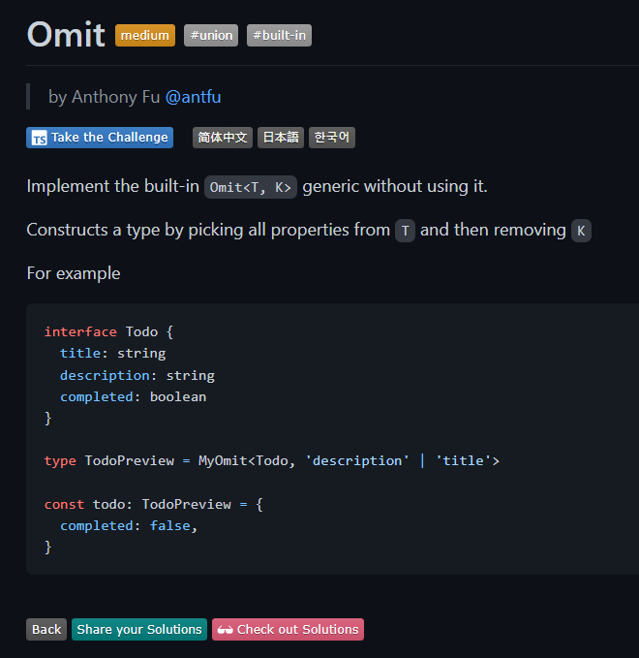The width and height of the screenshot is (639, 658).
Task: Visit the @antfu profile link
Action: pyautogui.click(x=194, y=97)
